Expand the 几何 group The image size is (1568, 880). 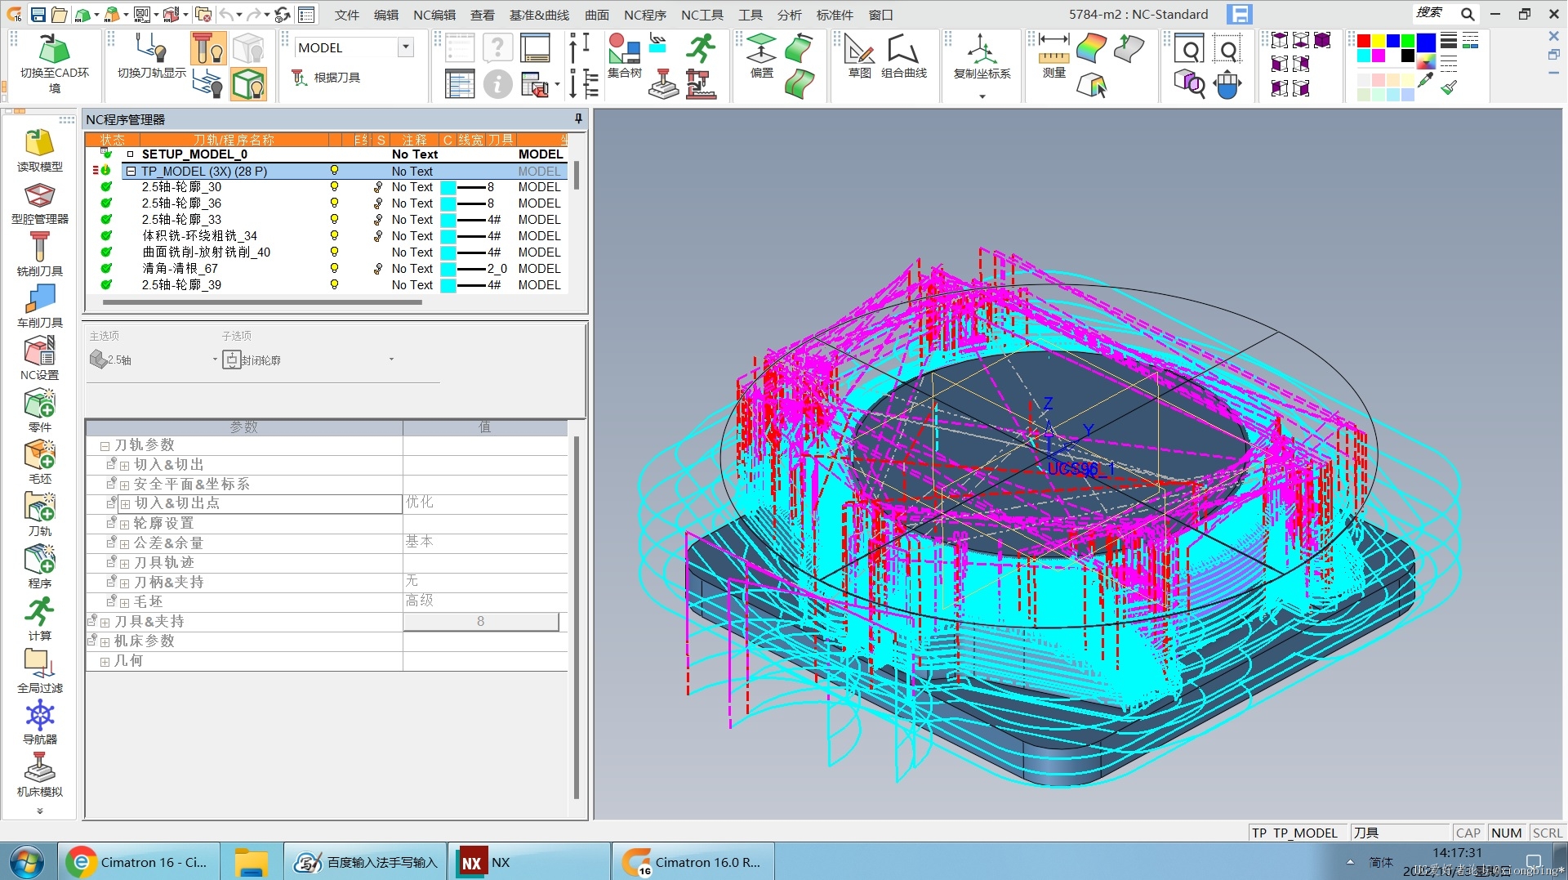click(x=105, y=662)
